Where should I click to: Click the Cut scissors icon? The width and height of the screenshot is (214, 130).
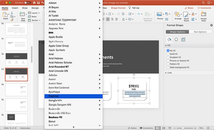point(12,13)
